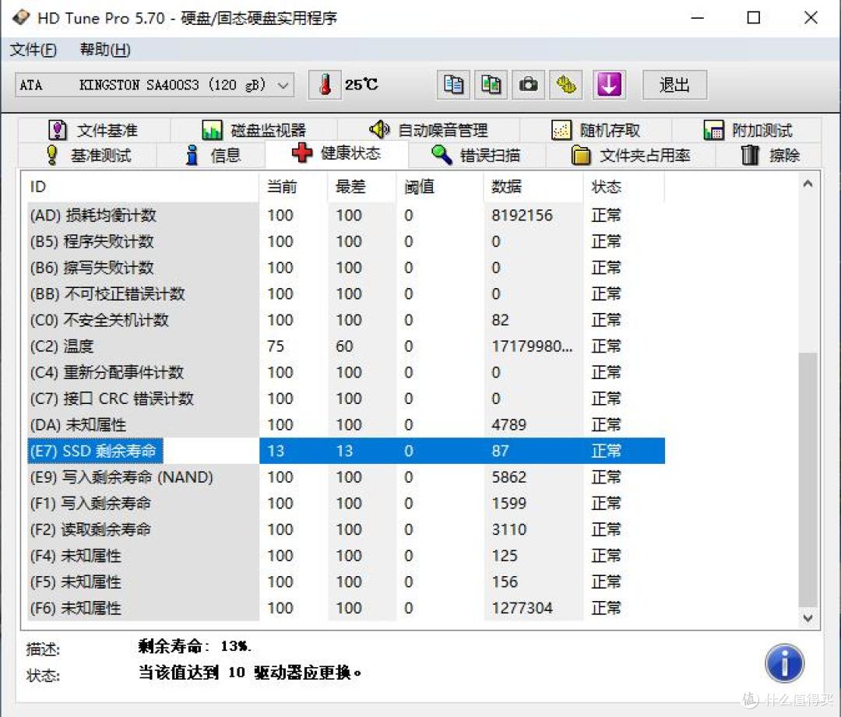
Task: Select the (C7) 接口 CRC 错误计数 row
Action: click(346, 399)
